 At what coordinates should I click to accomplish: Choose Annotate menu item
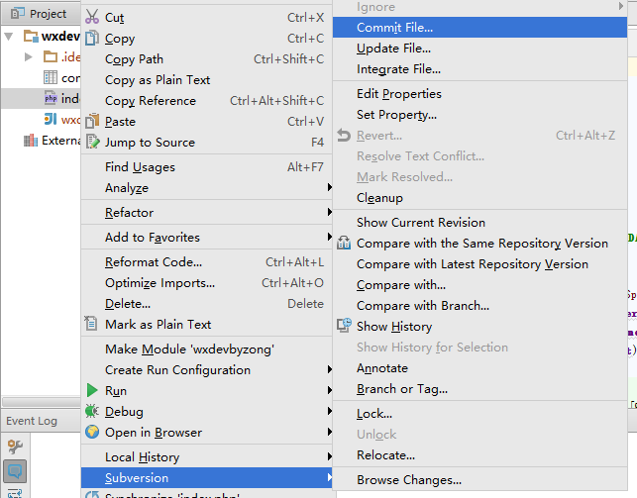click(479, 367)
